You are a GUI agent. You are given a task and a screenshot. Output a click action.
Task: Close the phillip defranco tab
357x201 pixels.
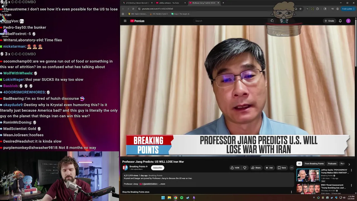point(185,3)
